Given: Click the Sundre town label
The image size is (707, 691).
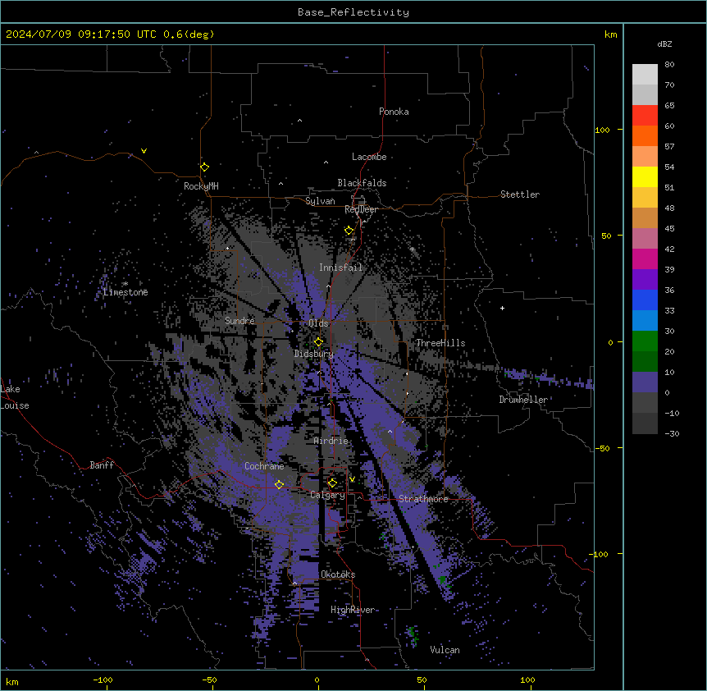Looking at the screenshot, I should [x=239, y=321].
